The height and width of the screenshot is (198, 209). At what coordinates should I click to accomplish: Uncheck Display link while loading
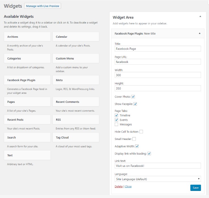(149, 154)
